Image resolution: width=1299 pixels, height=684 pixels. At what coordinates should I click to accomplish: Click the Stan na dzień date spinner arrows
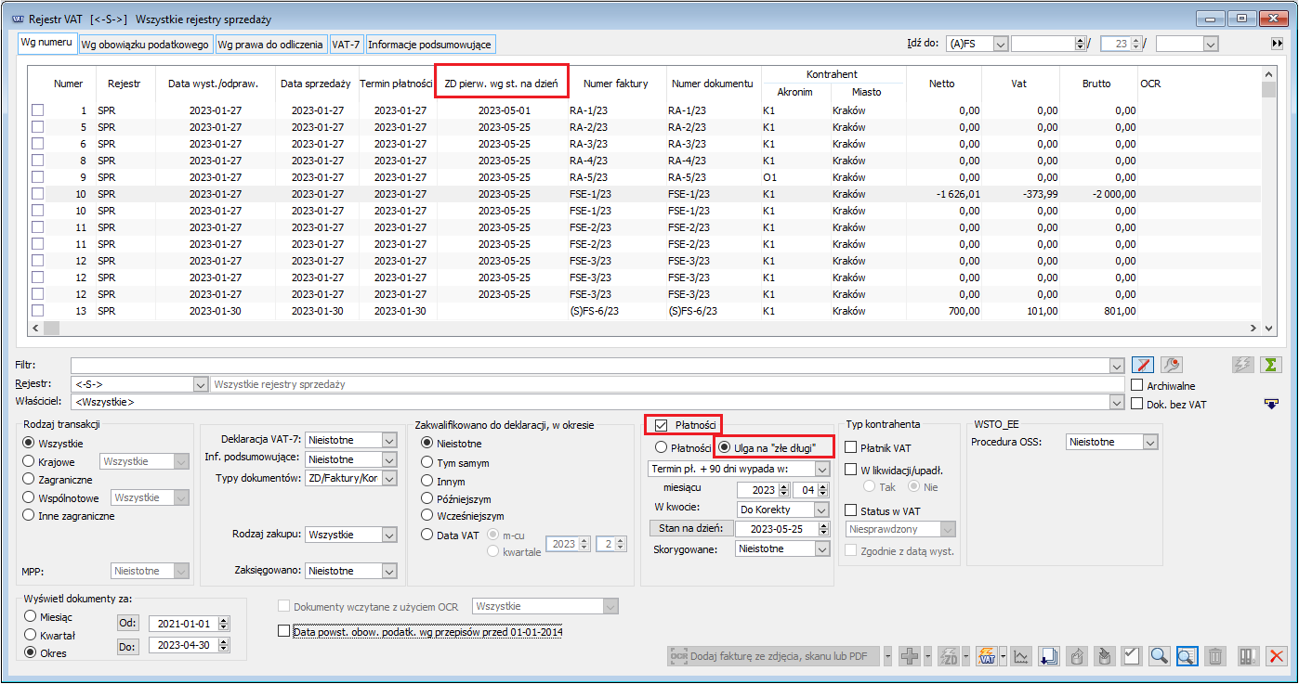coord(823,528)
